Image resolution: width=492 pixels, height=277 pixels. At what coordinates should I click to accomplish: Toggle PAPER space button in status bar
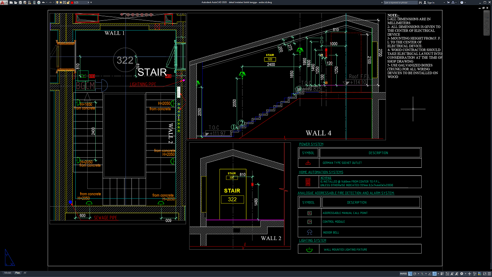[403, 274]
